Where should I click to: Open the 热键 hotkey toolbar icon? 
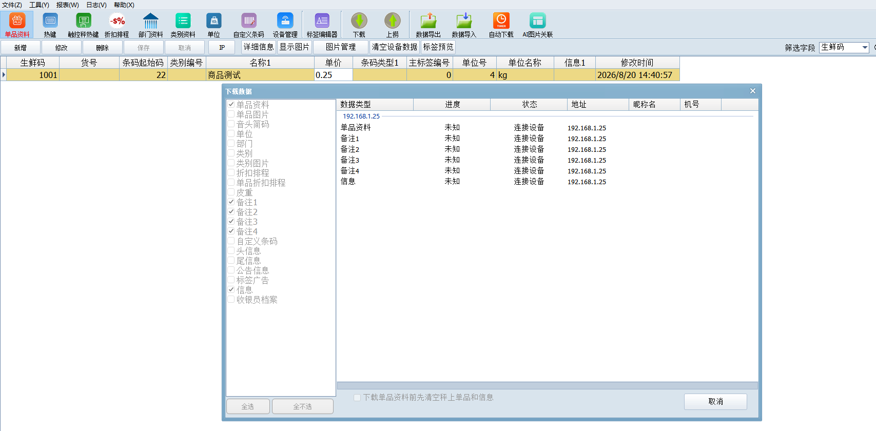[x=50, y=25]
